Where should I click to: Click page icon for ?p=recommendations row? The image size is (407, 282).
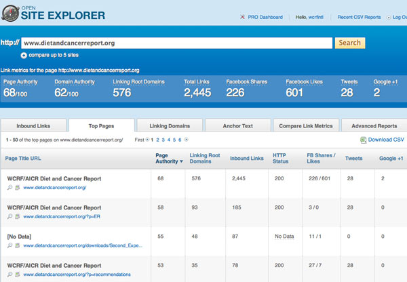[x=18, y=275]
